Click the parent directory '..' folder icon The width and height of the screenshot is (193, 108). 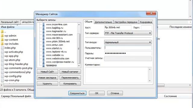tap(2, 31)
